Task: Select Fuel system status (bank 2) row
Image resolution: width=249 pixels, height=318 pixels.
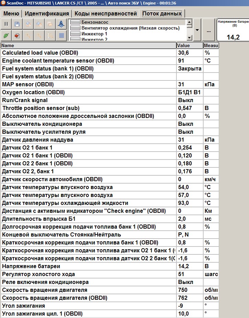Action: point(110,76)
